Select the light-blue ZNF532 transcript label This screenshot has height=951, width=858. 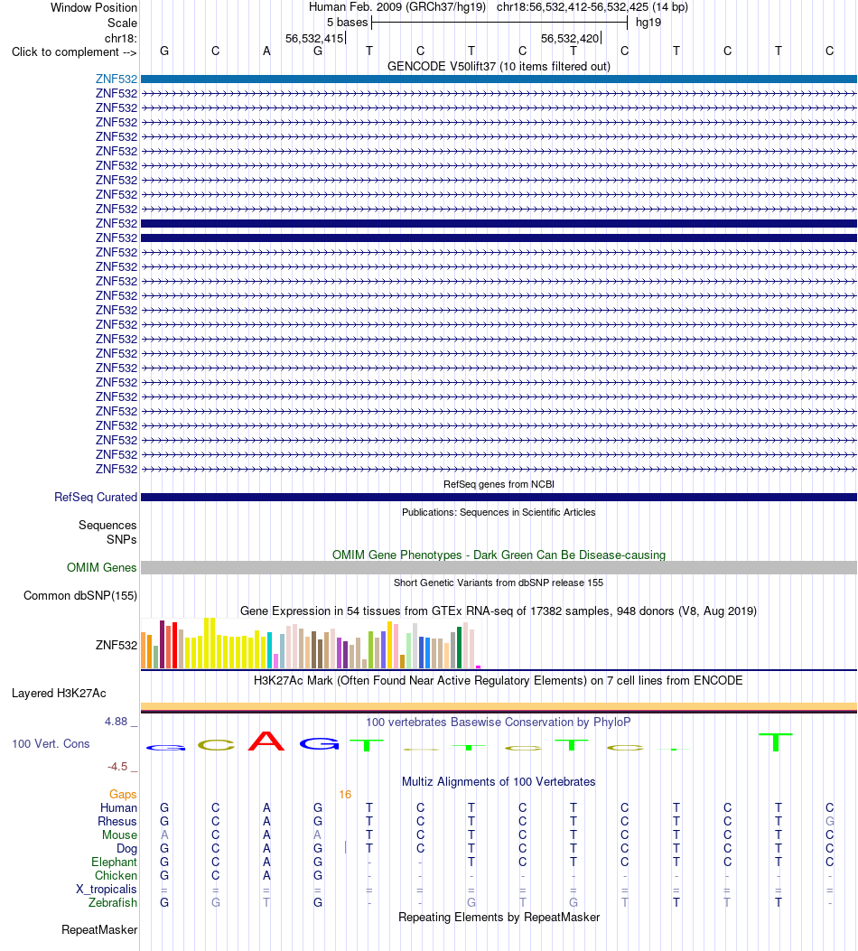(117, 79)
